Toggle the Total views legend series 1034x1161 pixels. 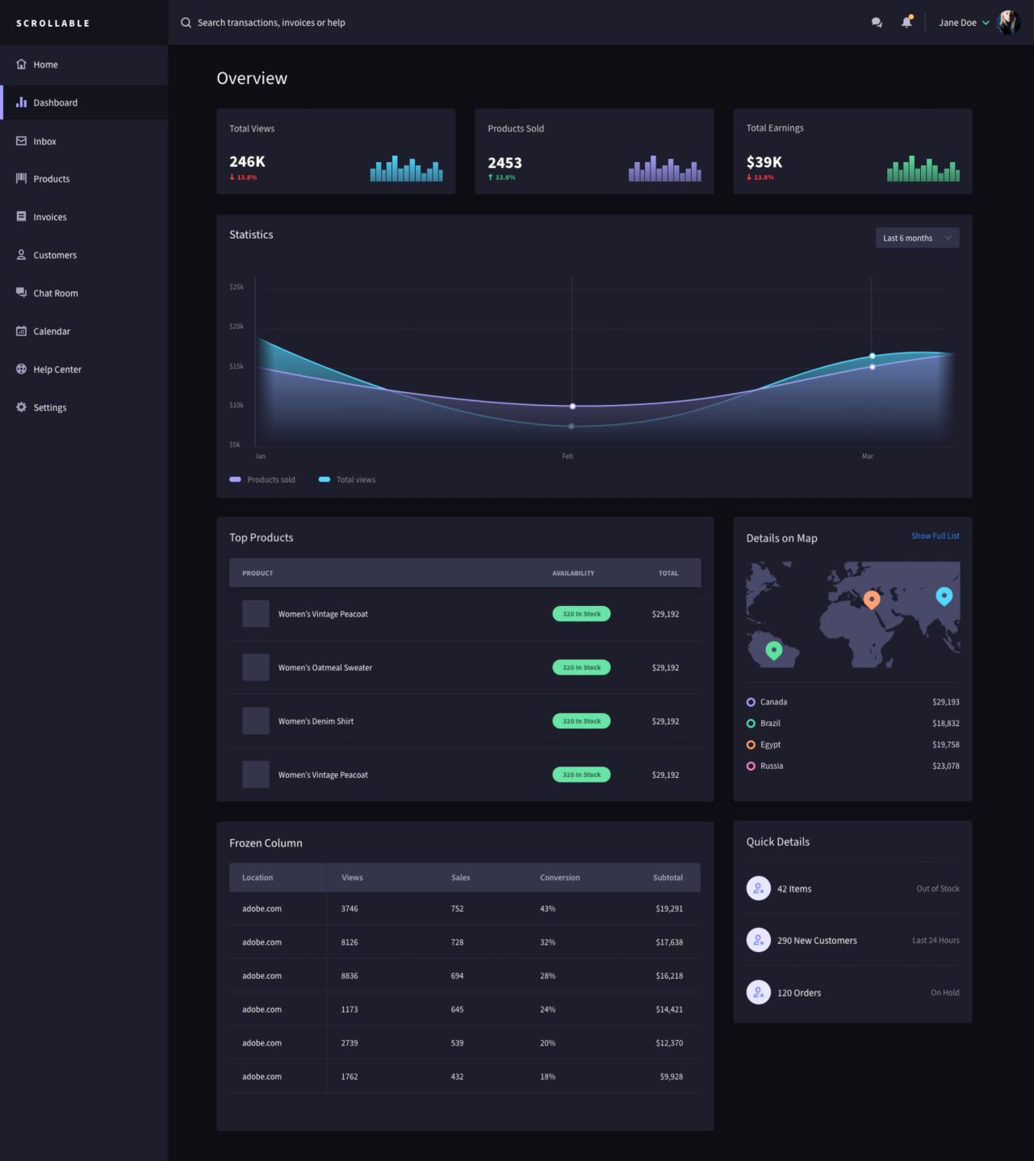[x=347, y=479]
